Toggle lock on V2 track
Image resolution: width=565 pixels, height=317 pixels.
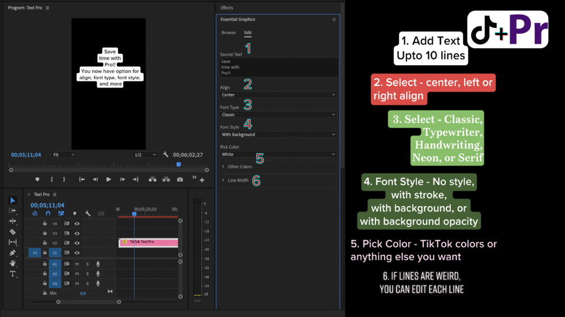pos(44,242)
